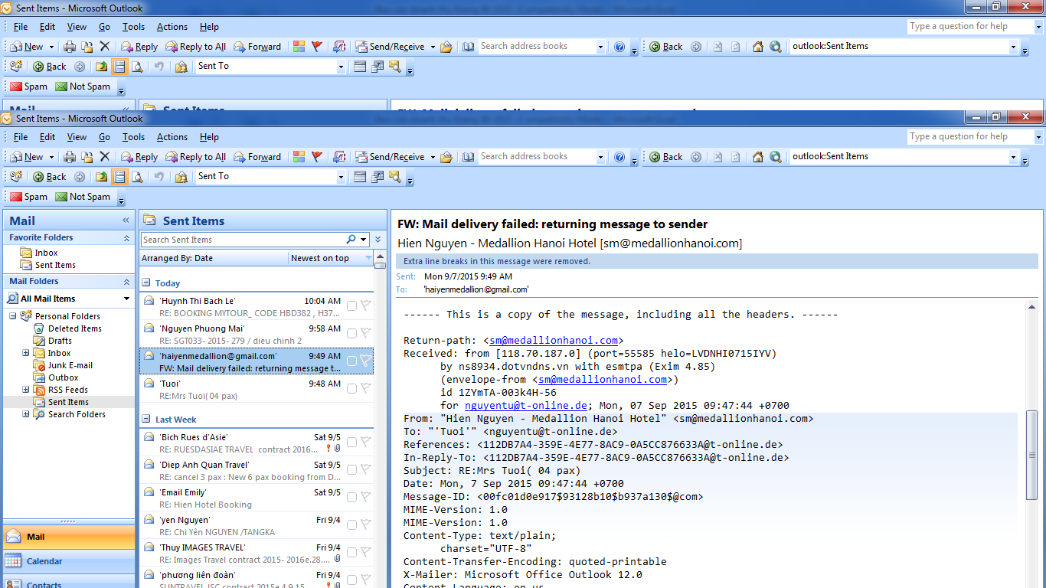Toggle category box for 'Tuoi' message
Viewport: 1046px width, 588px height.
click(351, 389)
